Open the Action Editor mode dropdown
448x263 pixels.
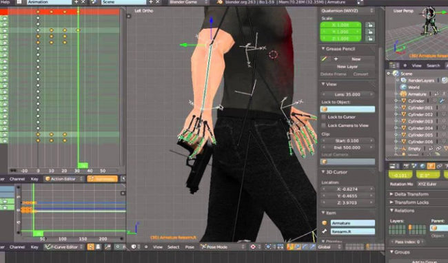point(63,179)
